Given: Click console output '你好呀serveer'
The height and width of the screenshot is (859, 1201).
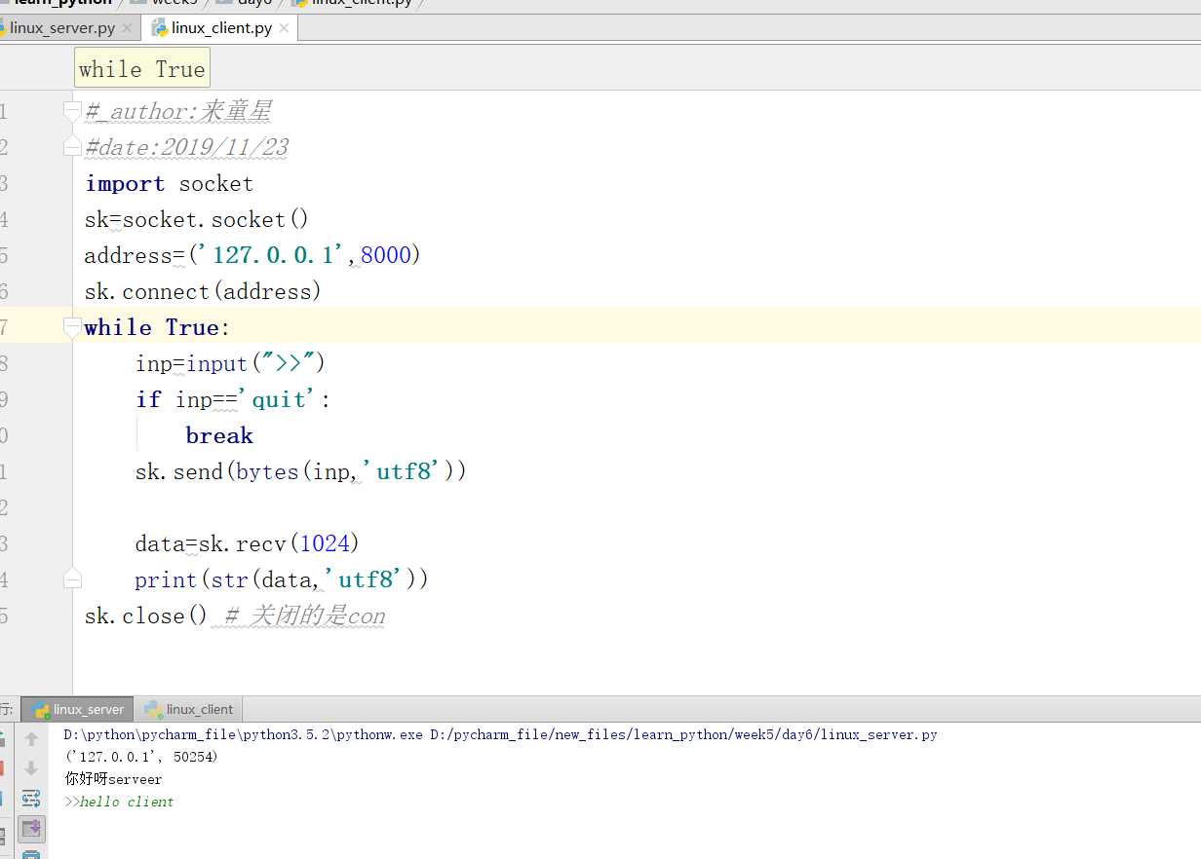Looking at the screenshot, I should tap(113, 779).
